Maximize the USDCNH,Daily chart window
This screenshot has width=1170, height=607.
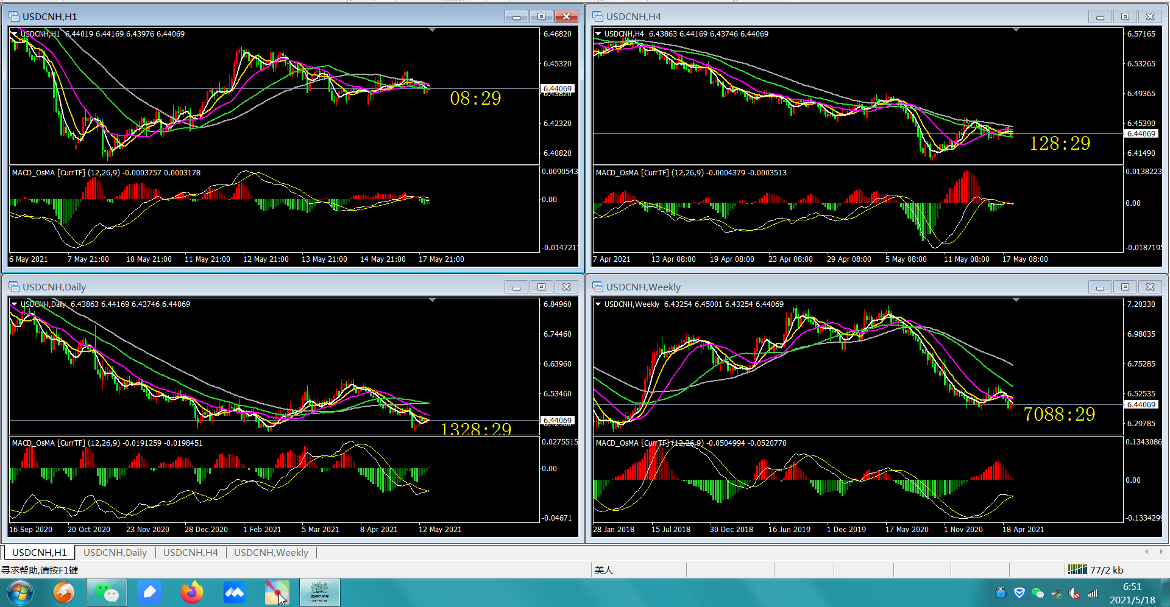pos(541,287)
